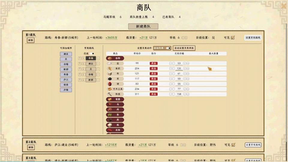Add 柴桑 city to the route
This screenshot has width=288, height=162.
pyautogui.click(x=66, y=85)
